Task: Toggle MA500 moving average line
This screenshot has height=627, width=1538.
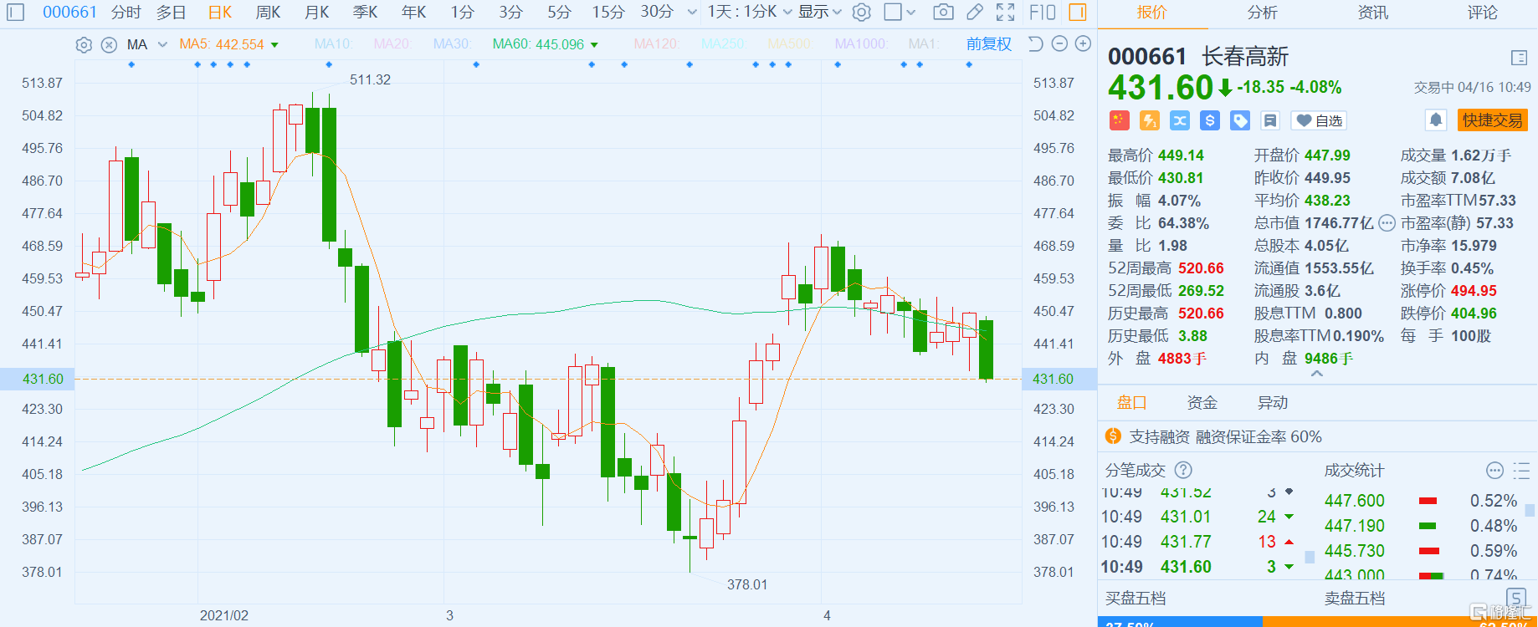Action: tap(789, 44)
